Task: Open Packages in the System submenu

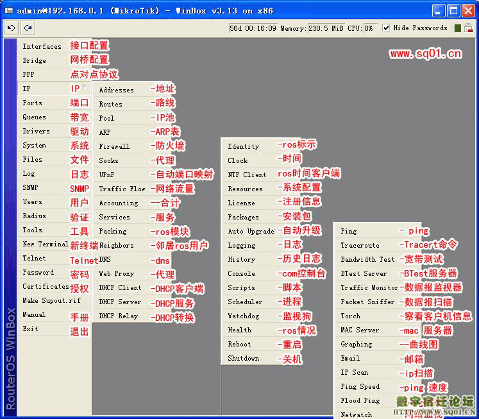Action: [x=262, y=217]
